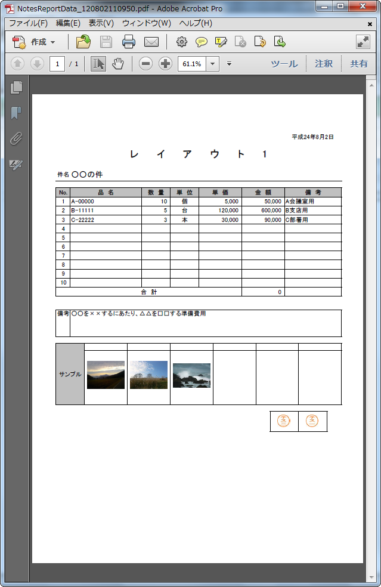Image resolution: width=381 pixels, height=587 pixels.
Task: Click the date 平成24年8月2日
Action: [312, 137]
